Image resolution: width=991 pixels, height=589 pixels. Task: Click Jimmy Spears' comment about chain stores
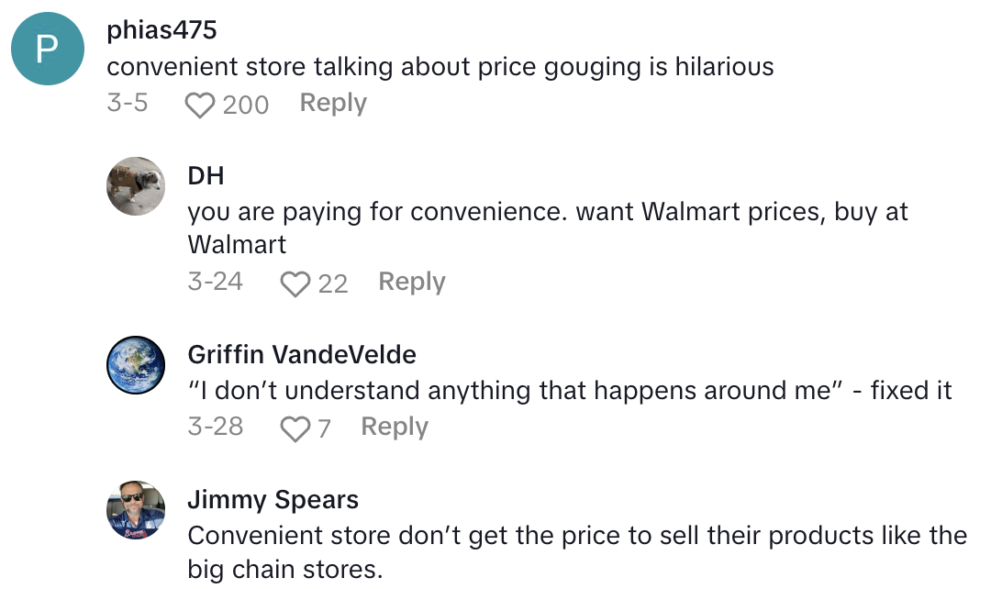click(576, 551)
